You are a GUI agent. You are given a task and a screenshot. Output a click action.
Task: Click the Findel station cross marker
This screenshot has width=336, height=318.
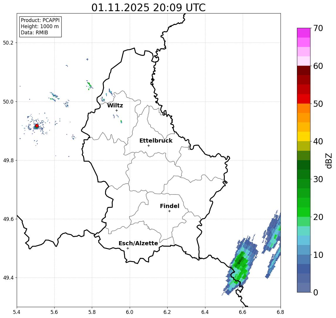[169, 211]
